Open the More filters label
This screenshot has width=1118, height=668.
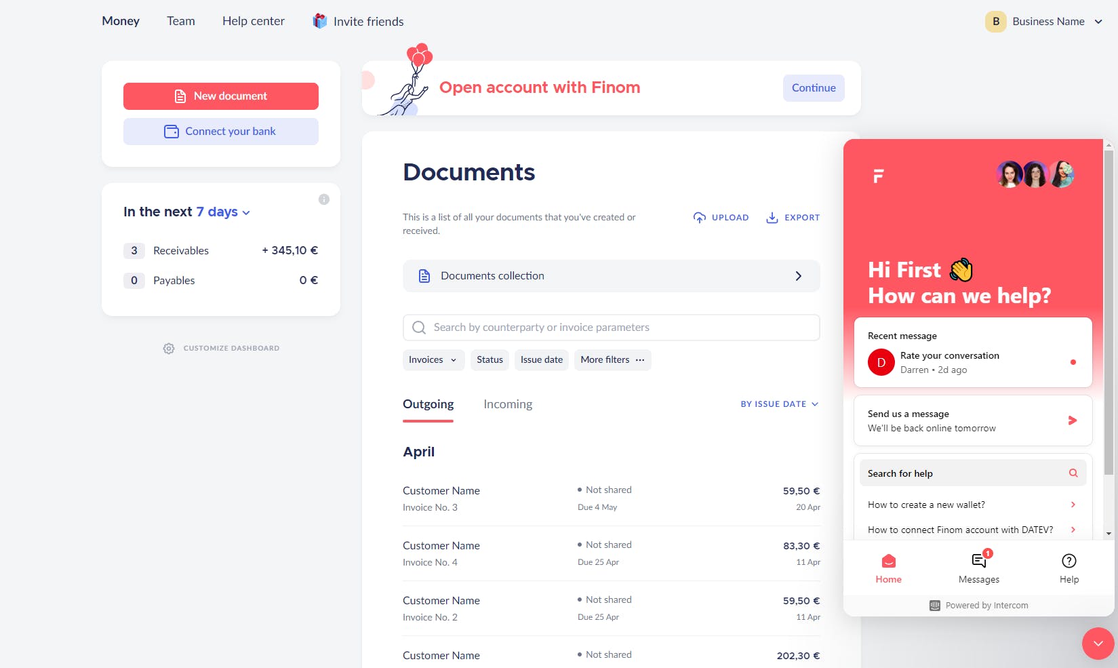click(x=605, y=360)
